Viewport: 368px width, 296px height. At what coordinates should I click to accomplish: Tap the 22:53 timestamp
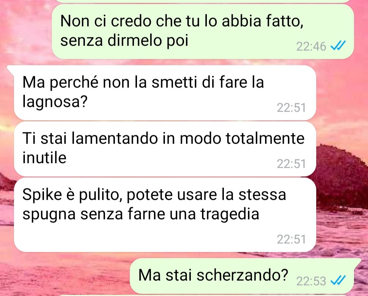pos(311,281)
